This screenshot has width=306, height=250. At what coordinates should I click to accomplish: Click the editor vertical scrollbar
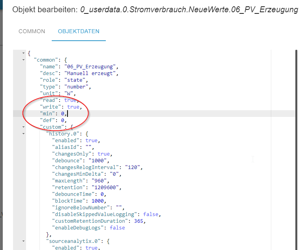pos(296,150)
